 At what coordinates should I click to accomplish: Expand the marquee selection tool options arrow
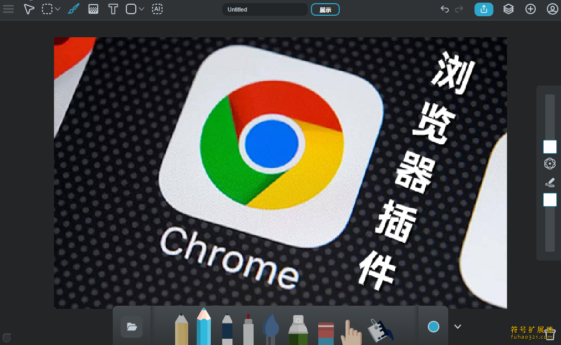(58, 9)
